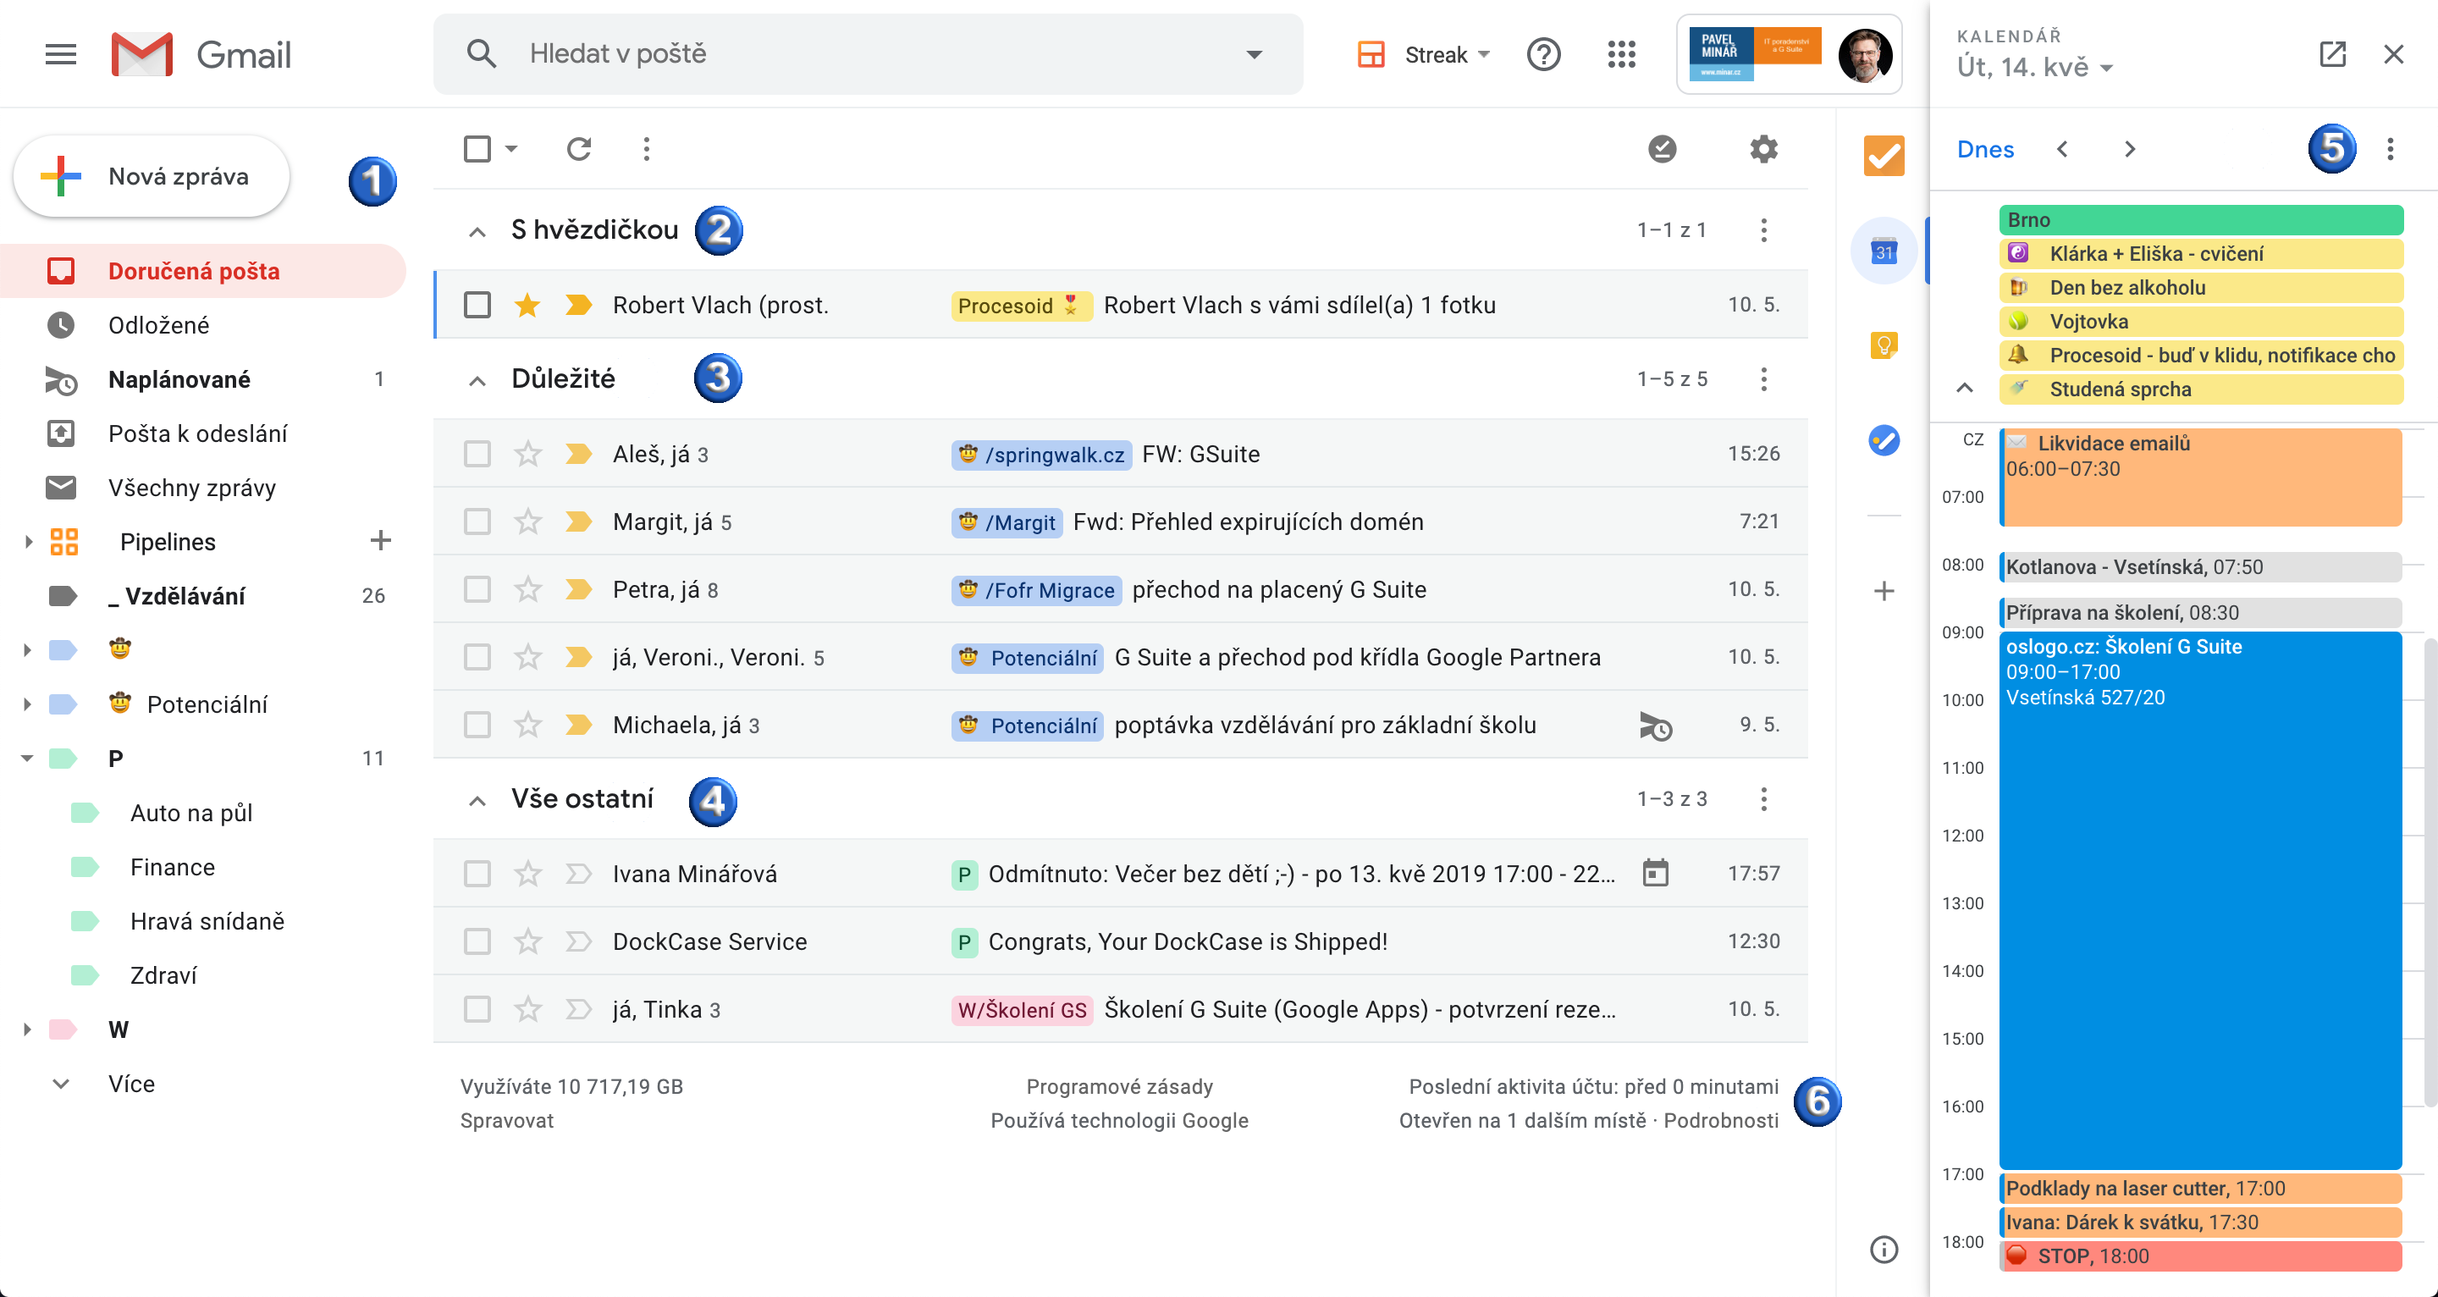Collapse all-day events in calendar
Screen dimensions: 2438x1297
[1964, 388]
